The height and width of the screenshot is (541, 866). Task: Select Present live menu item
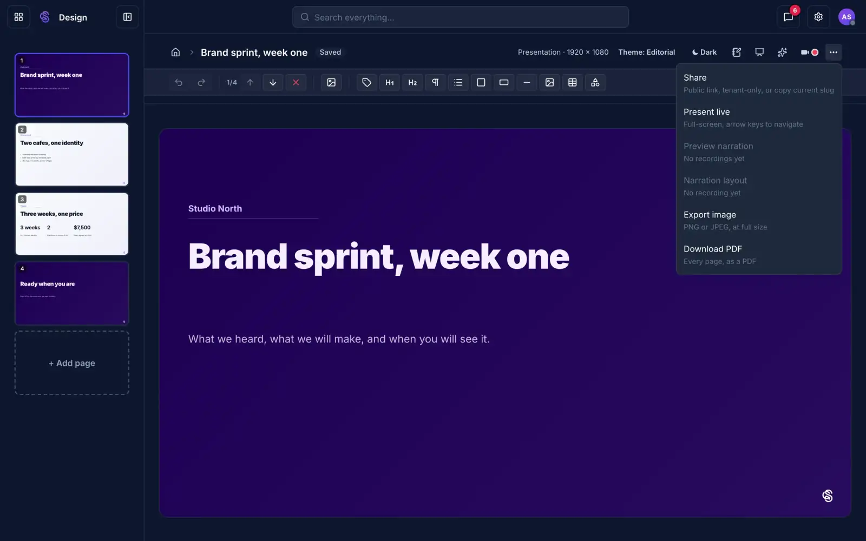[759, 117]
